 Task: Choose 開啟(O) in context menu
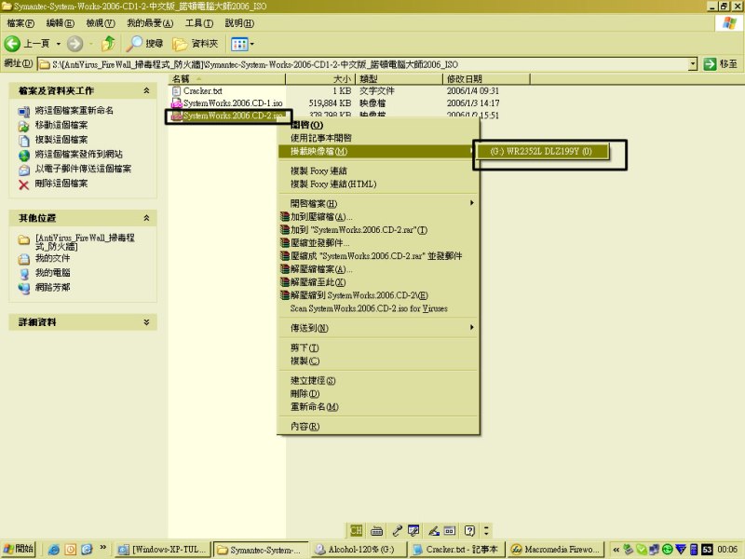(378, 125)
